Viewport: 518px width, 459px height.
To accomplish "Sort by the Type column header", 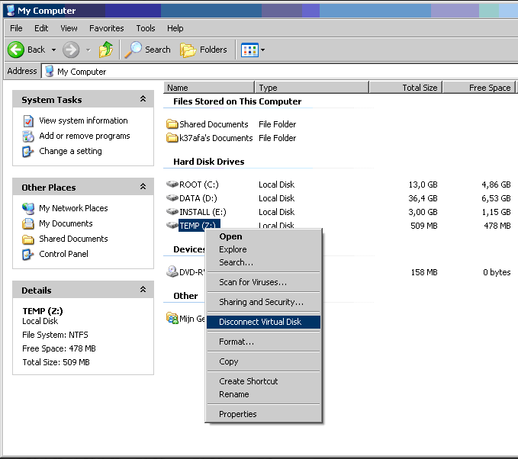I will pyautogui.click(x=312, y=88).
